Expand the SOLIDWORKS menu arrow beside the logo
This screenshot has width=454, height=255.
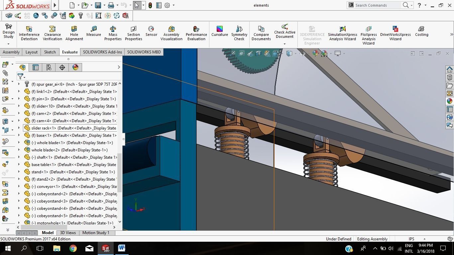coord(55,5)
